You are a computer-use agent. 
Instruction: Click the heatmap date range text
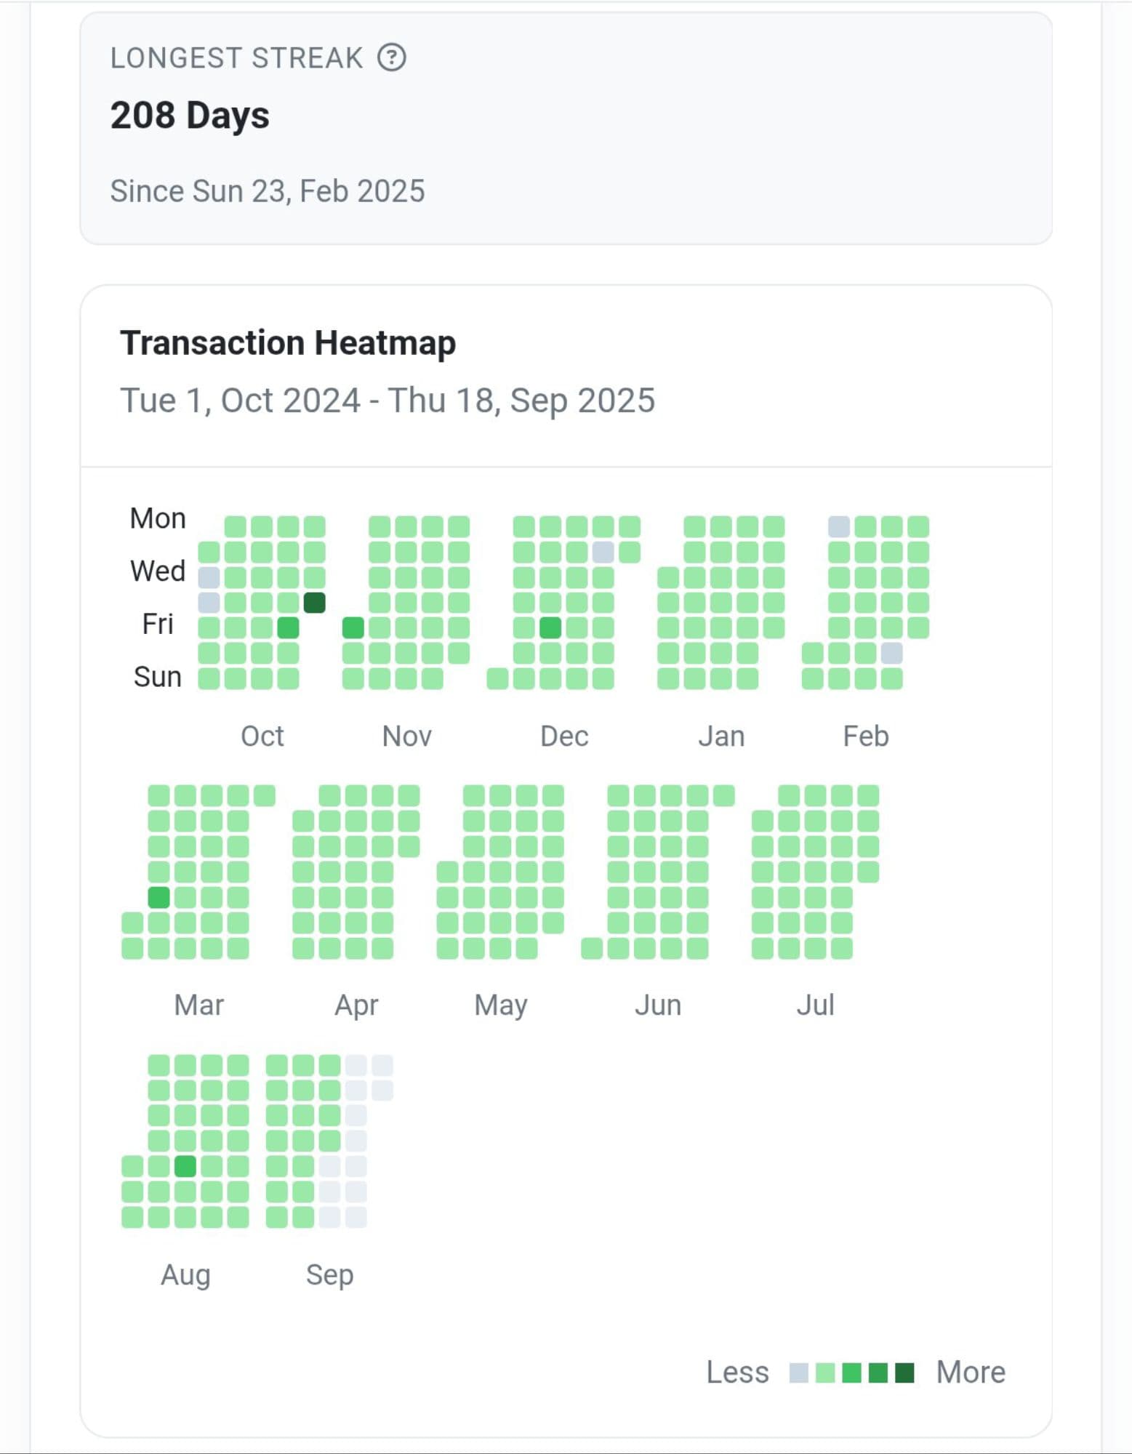pyautogui.click(x=388, y=401)
